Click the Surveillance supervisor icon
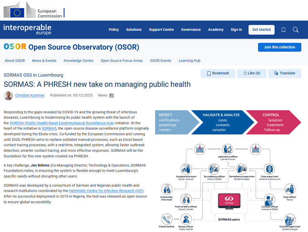Viewport: 308px width, 232px height. point(242,169)
